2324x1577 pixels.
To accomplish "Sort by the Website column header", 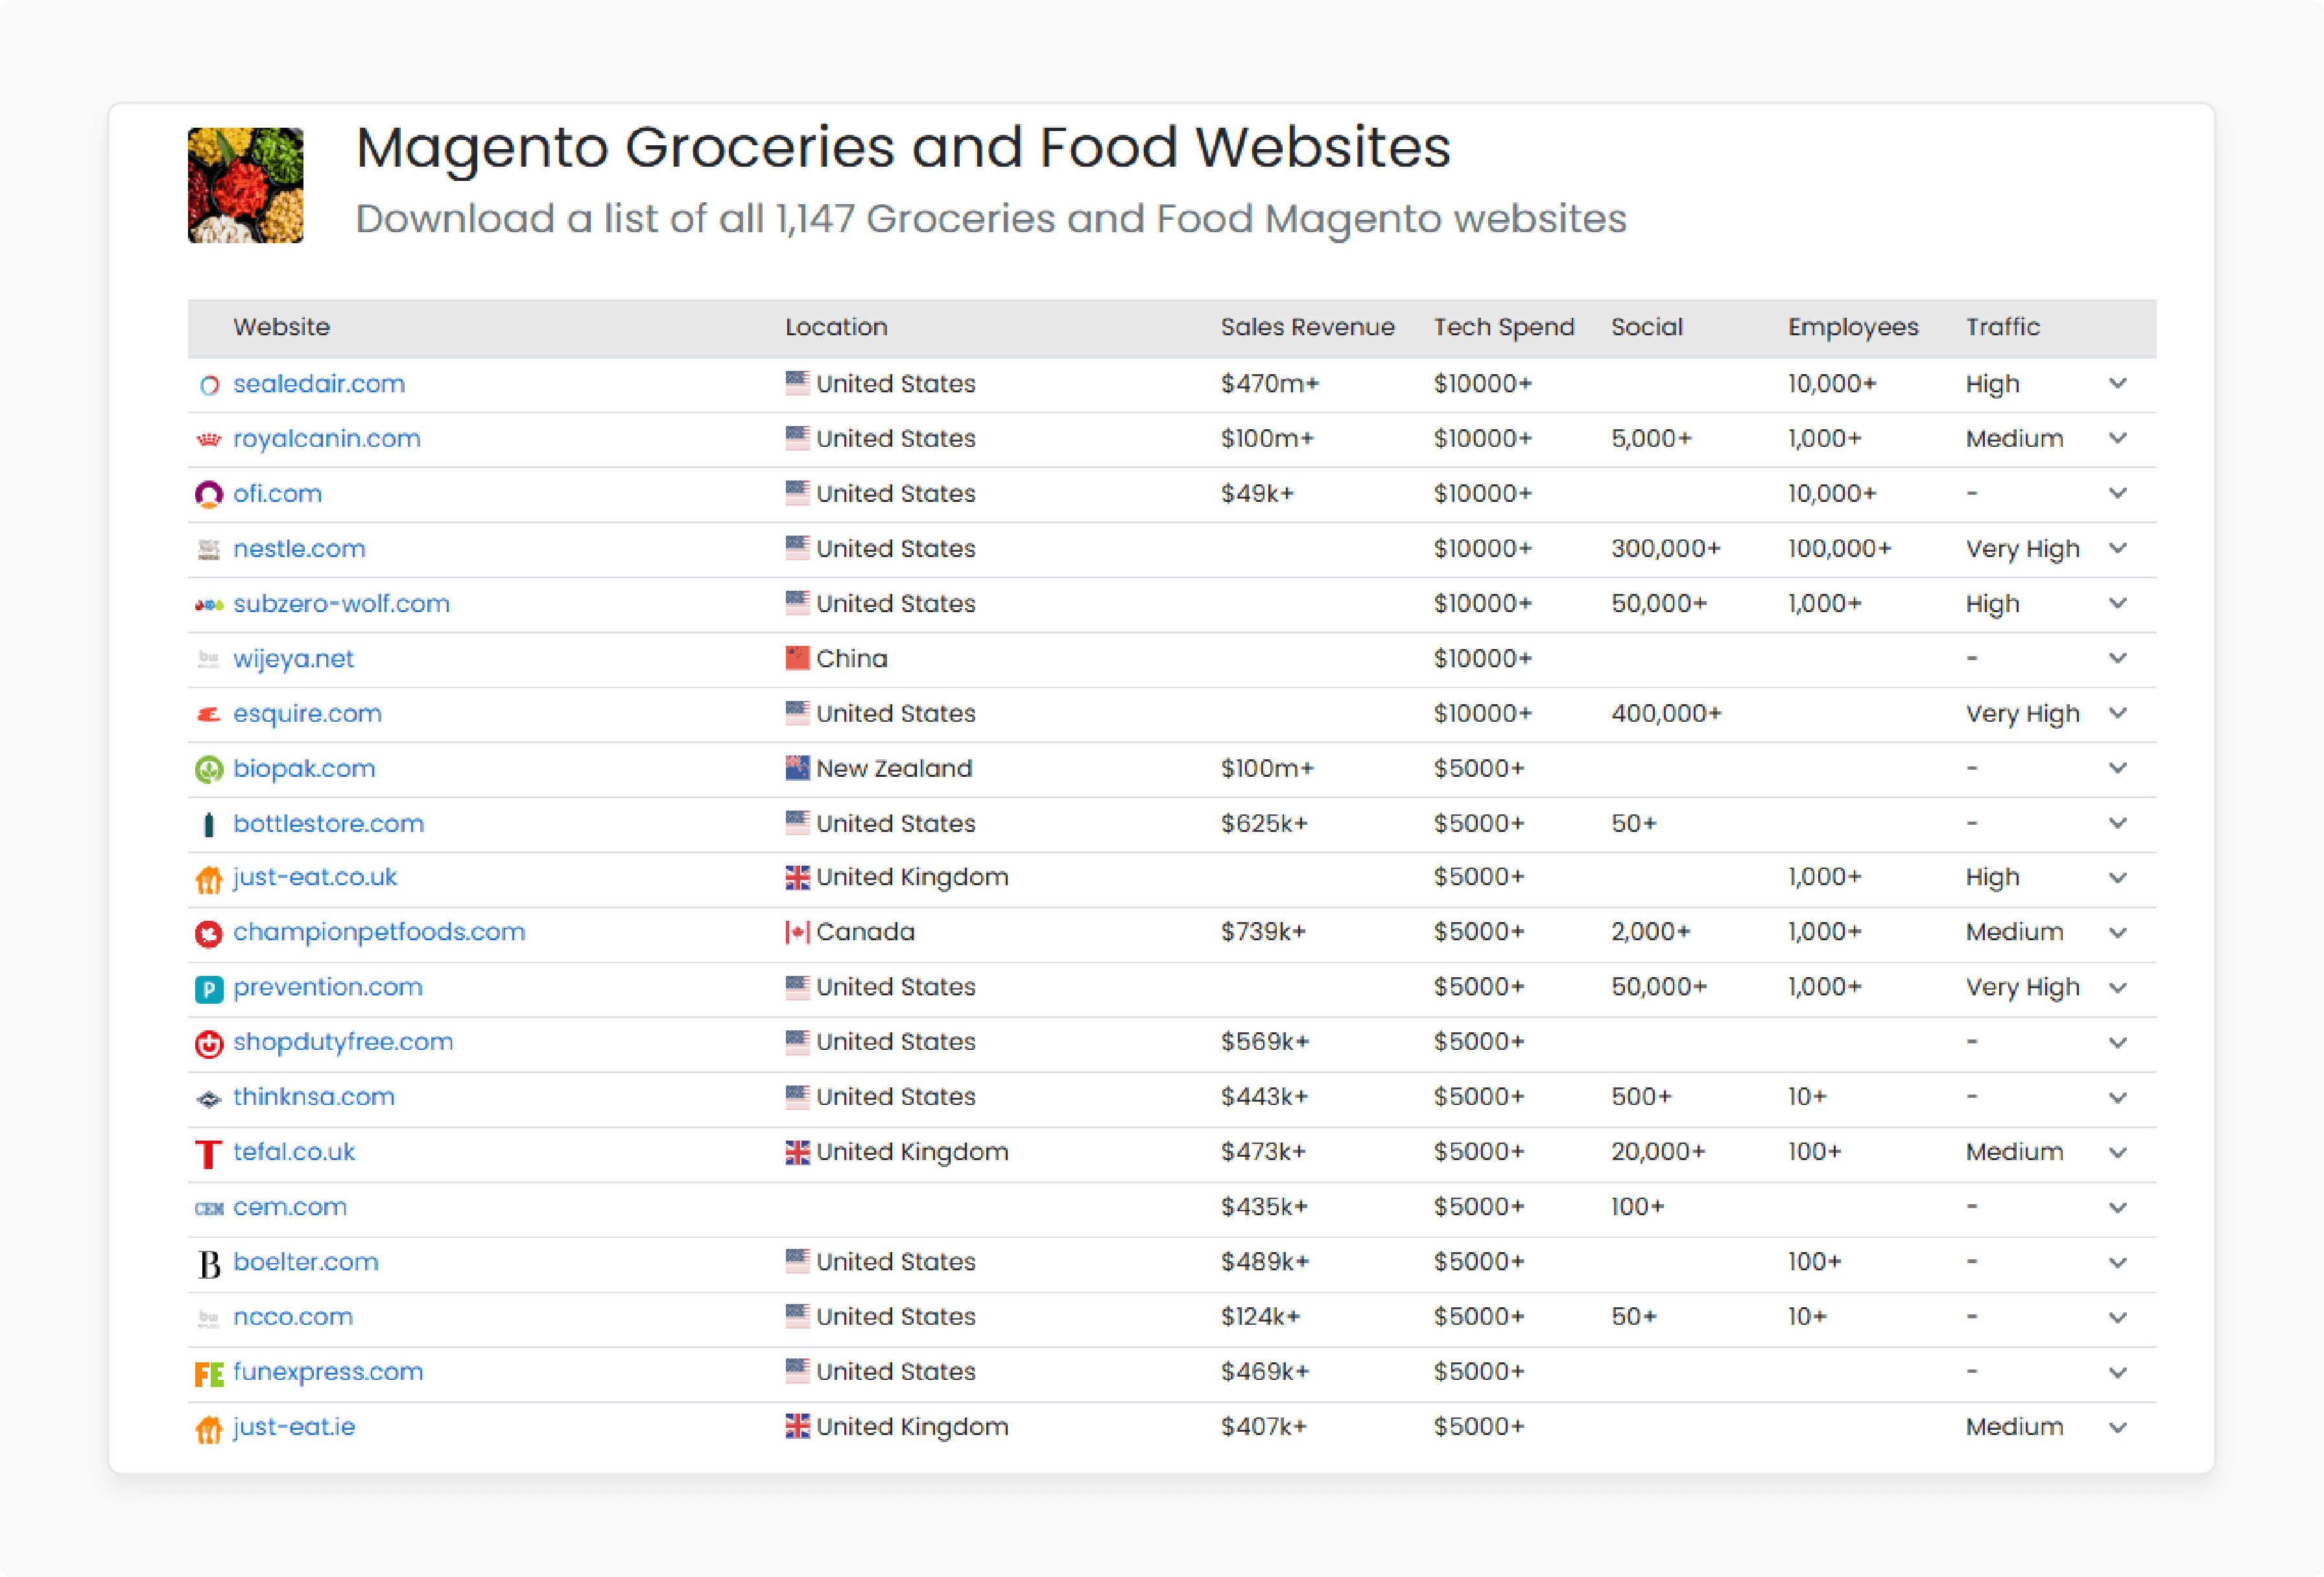I will (282, 327).
